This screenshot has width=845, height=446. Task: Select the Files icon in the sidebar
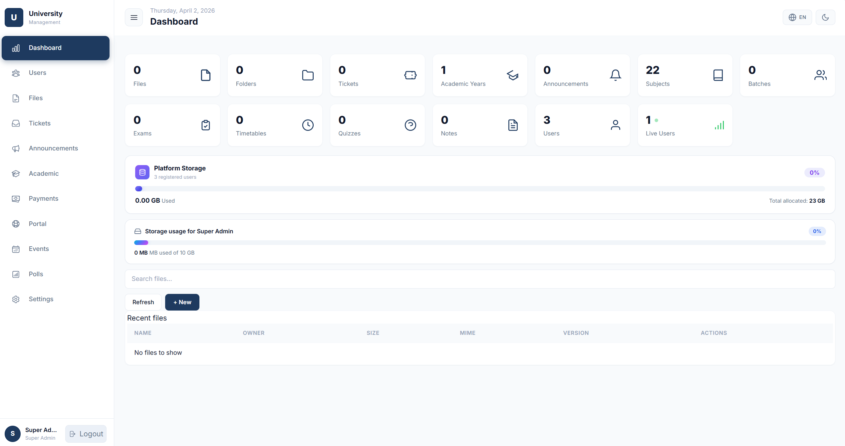(16, 98)
